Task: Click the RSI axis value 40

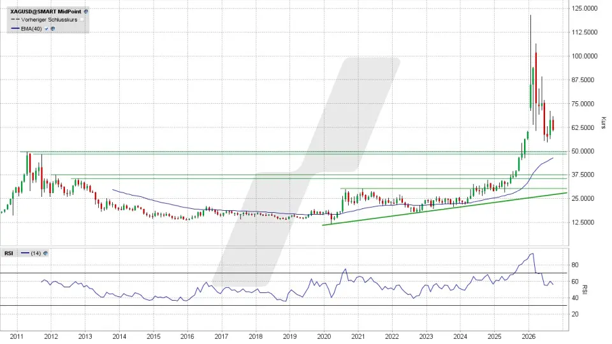Action: 574,298
